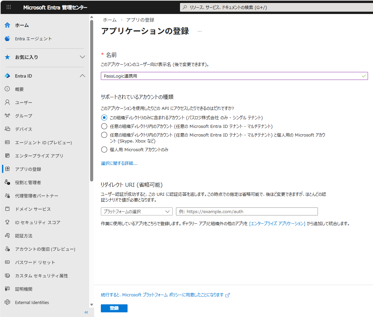Open ホーム menu item in sidebar
Screen dimensions: 373x317
point(22,25)
